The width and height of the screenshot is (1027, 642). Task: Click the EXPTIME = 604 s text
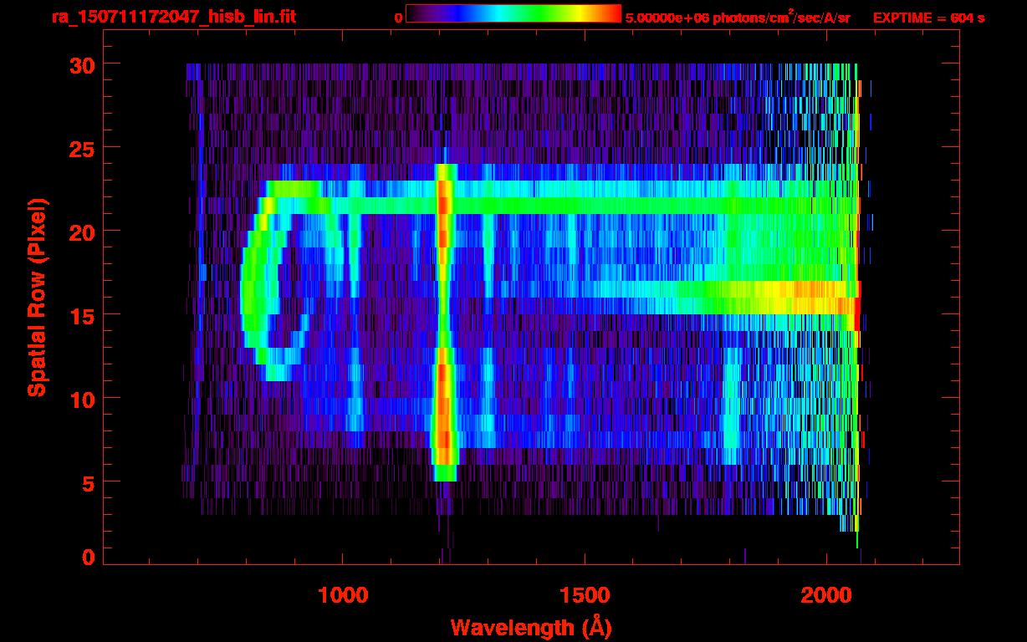(928, 18)
